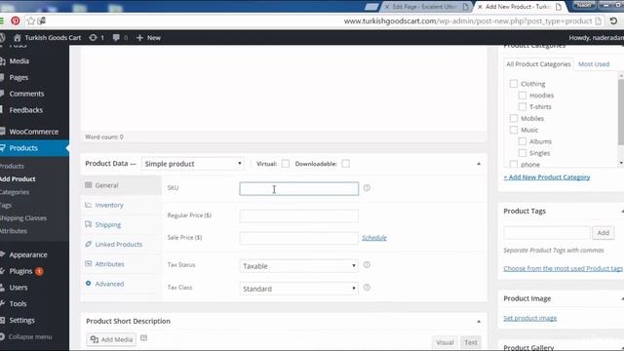Viewport: 624px width, 351px height.
Task: Open Categories under Products submenu
Action: [15, 192]
